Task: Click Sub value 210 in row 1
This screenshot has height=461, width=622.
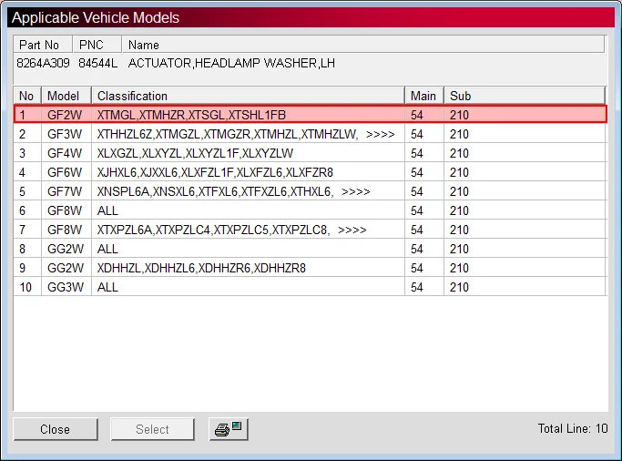Action: click(459, 115)
